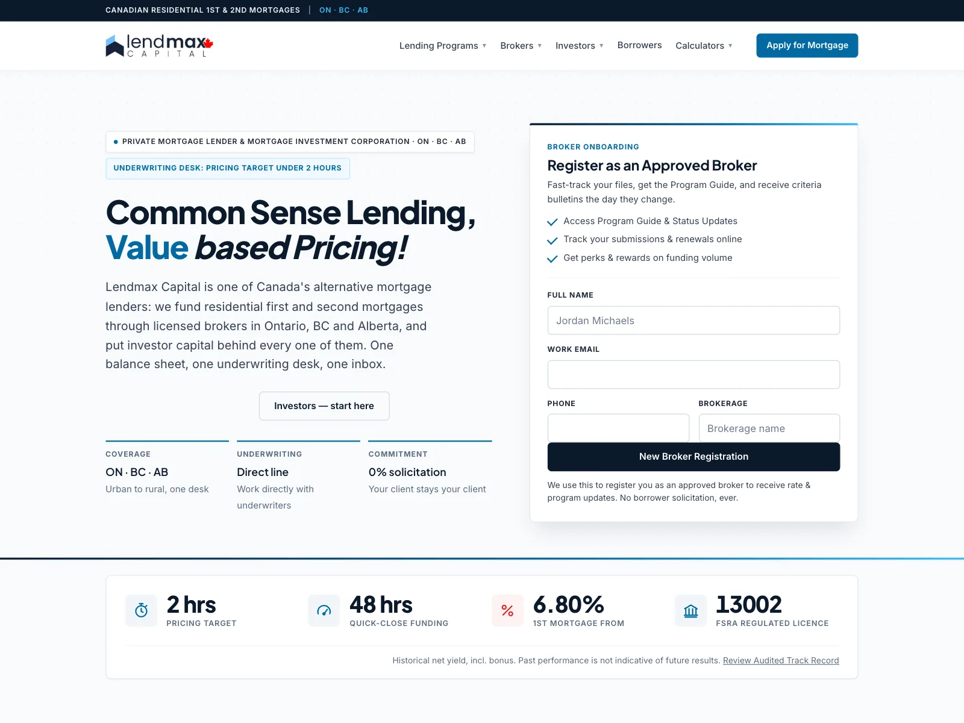
Task: Click the '13002' FSRA licence number
Action: pos(749,604)
